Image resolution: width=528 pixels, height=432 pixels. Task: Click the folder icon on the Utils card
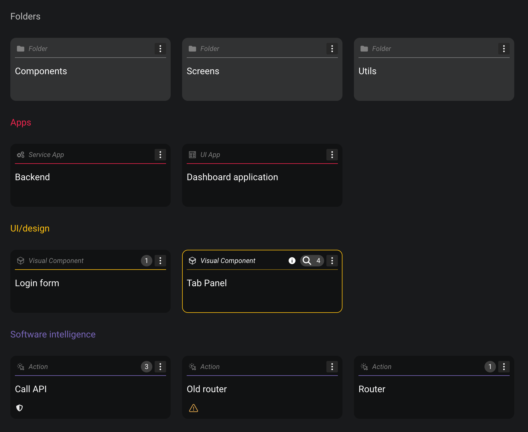click(x=364, y=48)
